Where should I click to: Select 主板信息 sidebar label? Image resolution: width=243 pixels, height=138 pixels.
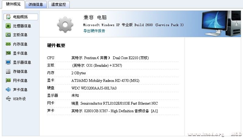click(x=20, y=35)
